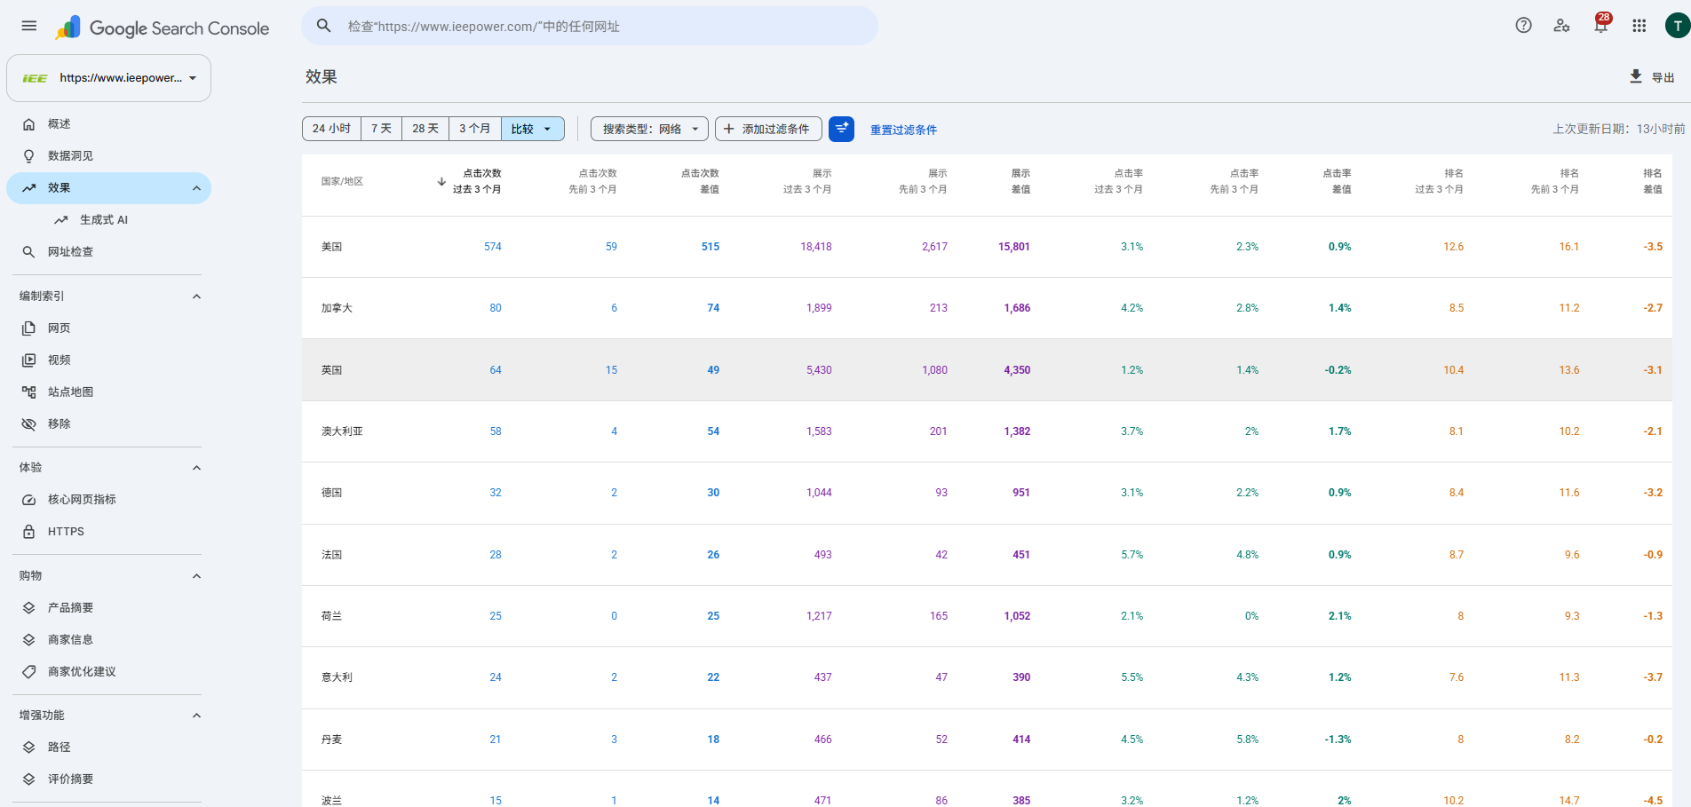Click the search magnifier icon
Image resolution: width=1691 pixels, height=807 pixels.
pyautogui.click(x=324, y=26)
